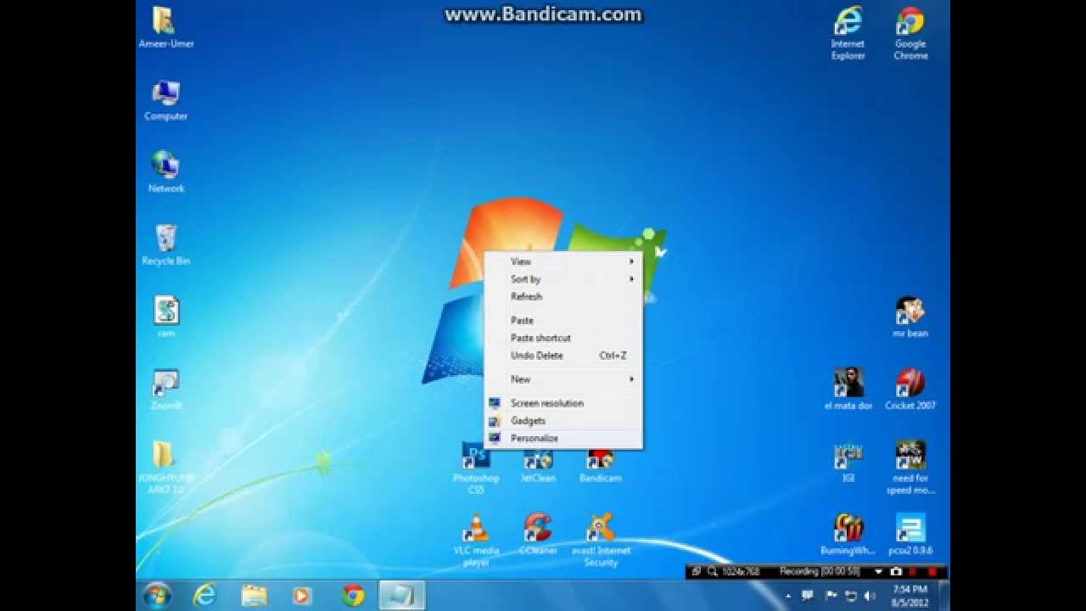
Task: Choose Refresh in context menu
Action: [x=563, y=297]
